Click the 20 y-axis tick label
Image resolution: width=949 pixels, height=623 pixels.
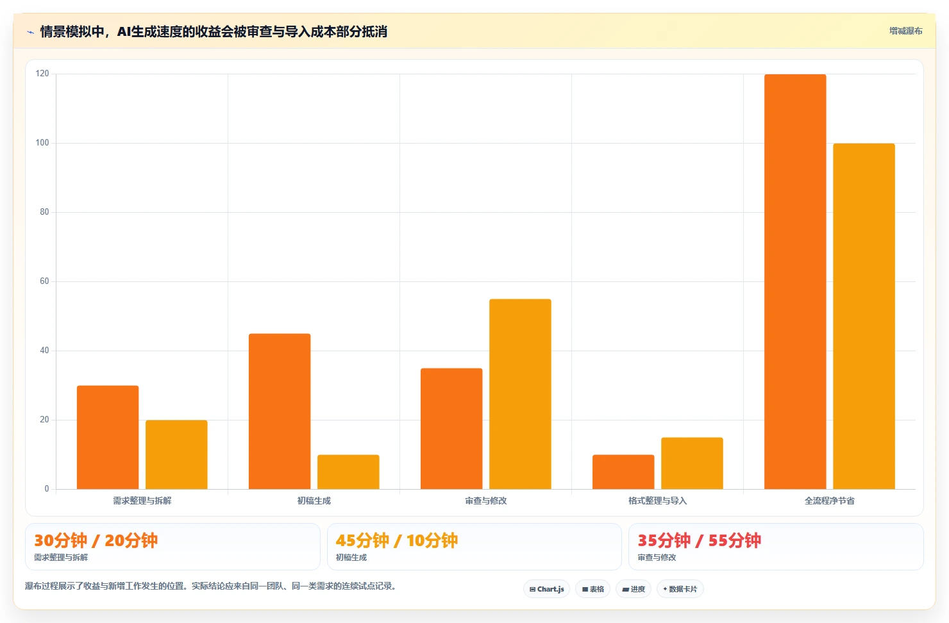pos(44,420)
